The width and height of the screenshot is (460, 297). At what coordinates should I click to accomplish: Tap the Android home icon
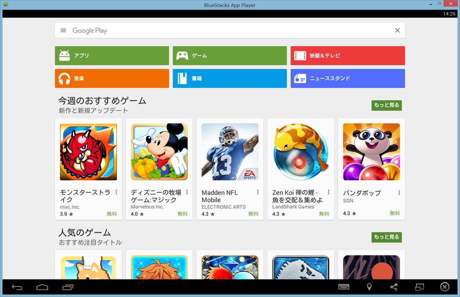(x=42, y=287)
